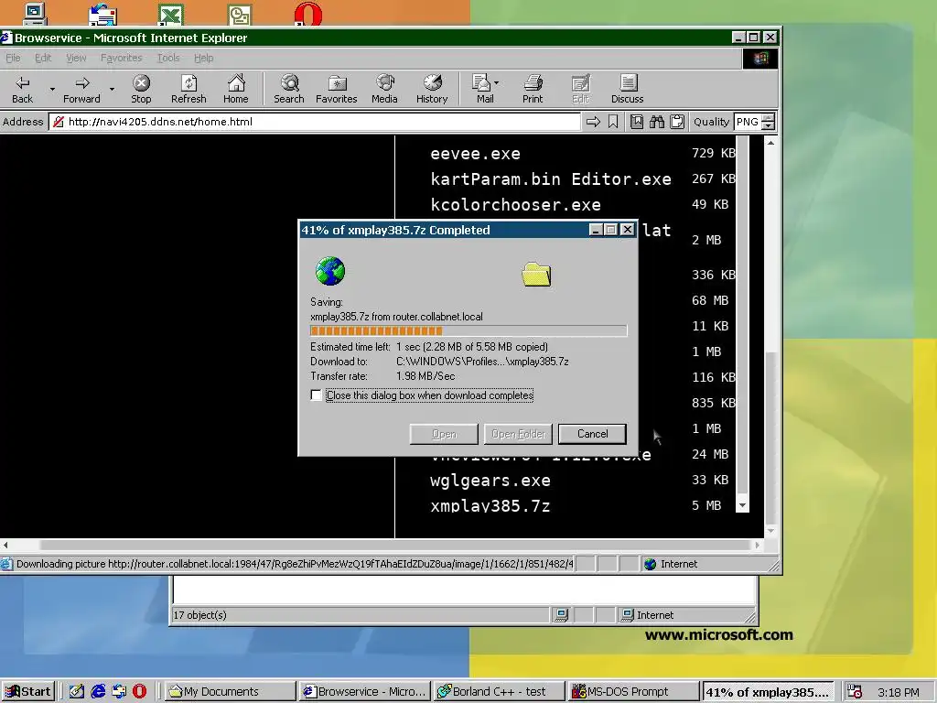
Task: Open the Outlook Express desktop shortcut
Action: click(102, 14)
